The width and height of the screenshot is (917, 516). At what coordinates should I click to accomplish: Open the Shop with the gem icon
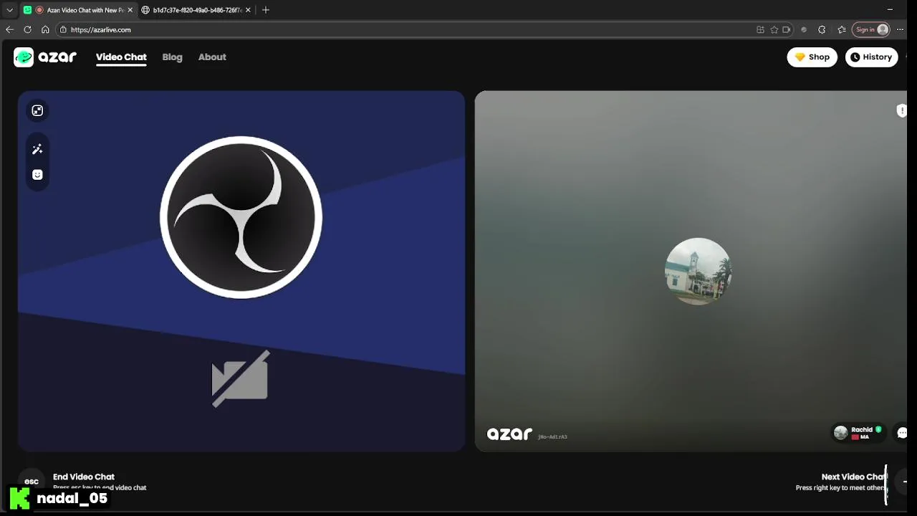[x=812, y=57]
